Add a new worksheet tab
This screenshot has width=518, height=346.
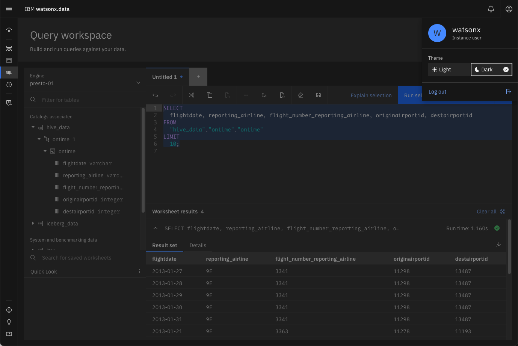198,77
